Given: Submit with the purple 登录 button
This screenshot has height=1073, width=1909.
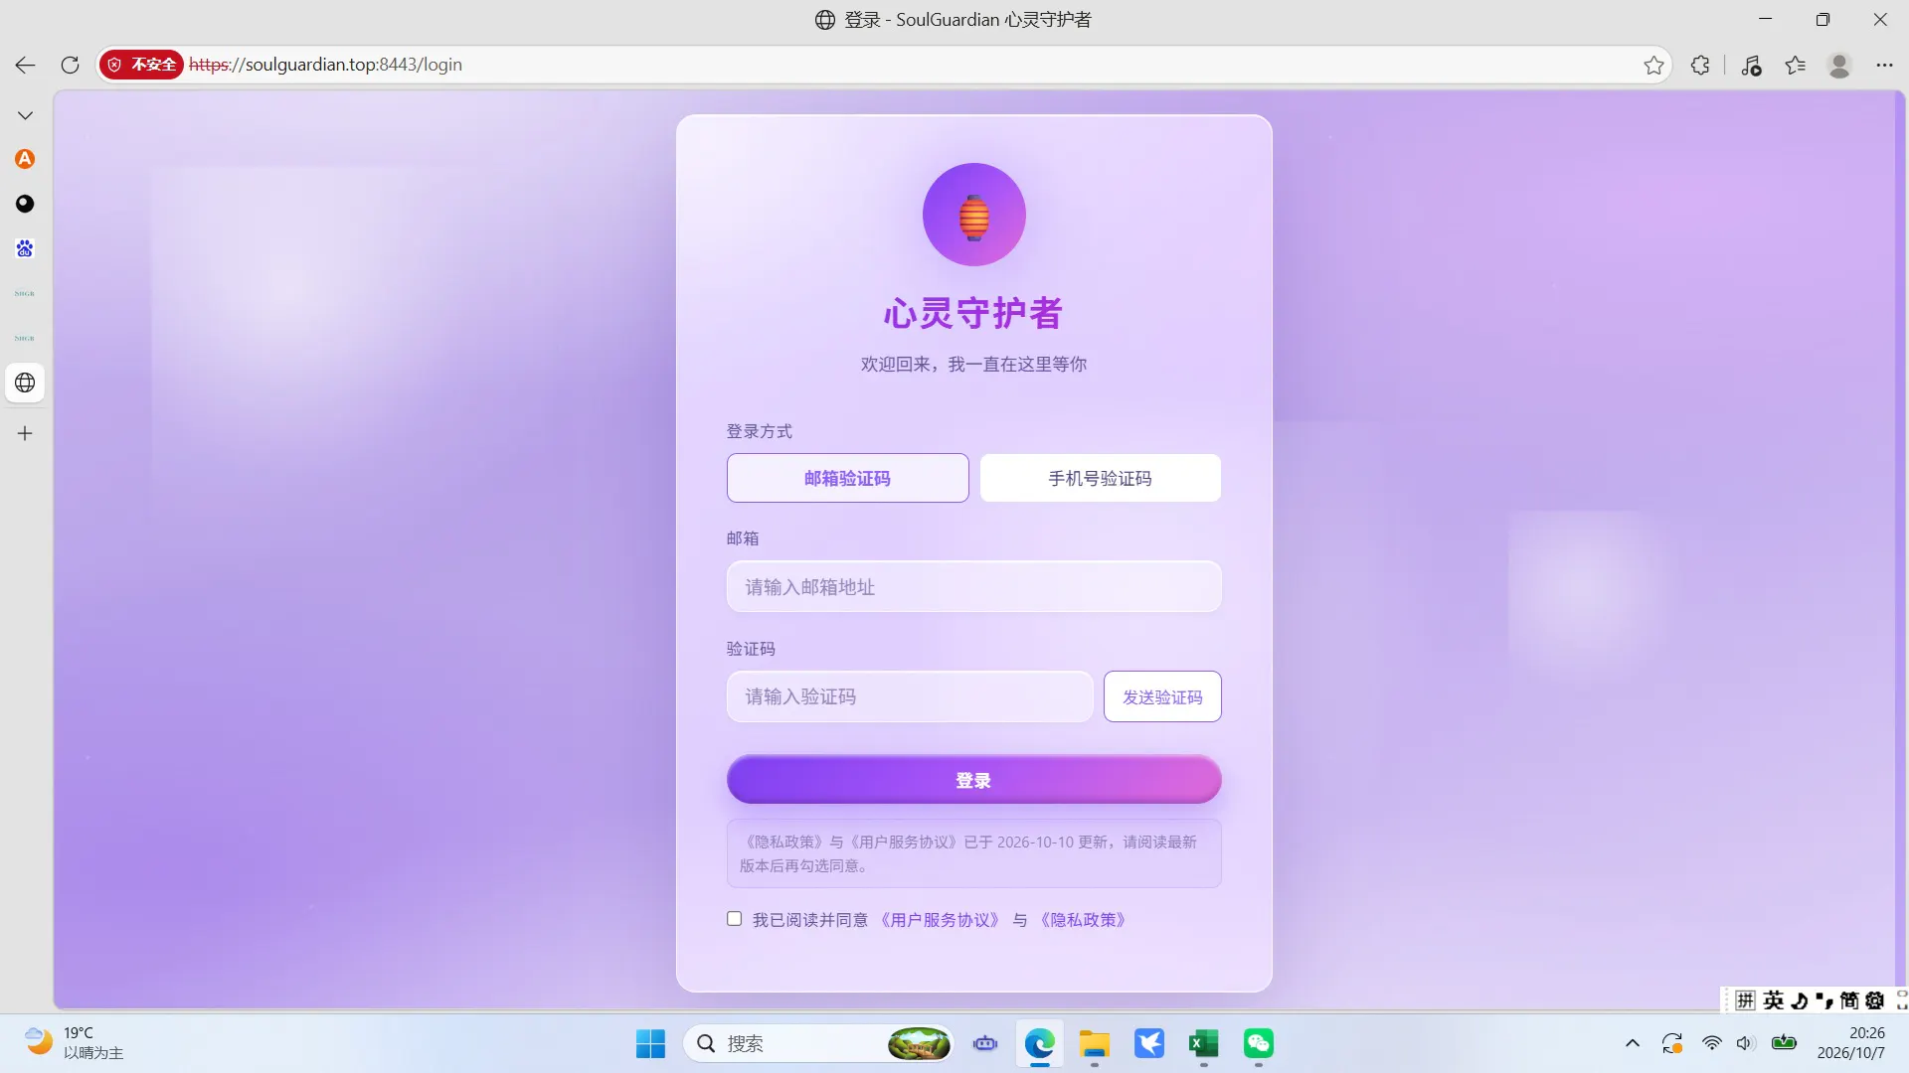Looking at the screenshot, I should click(x=974, y=780).
